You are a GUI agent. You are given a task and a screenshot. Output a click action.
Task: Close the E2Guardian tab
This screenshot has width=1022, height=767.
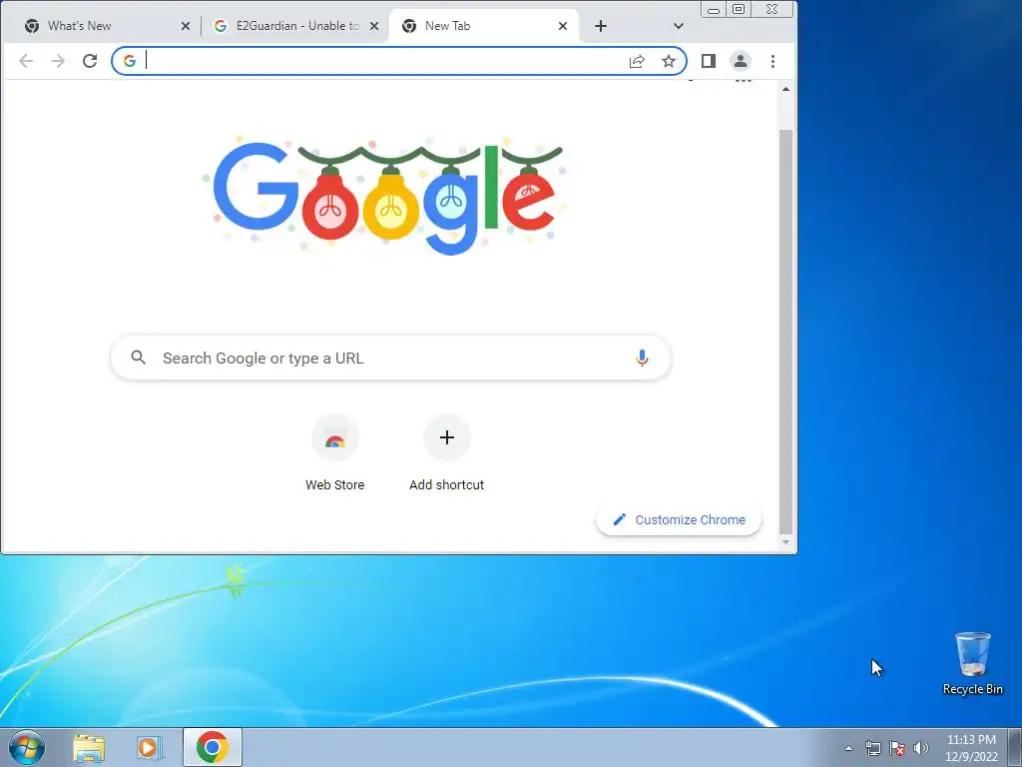[374, 26]
